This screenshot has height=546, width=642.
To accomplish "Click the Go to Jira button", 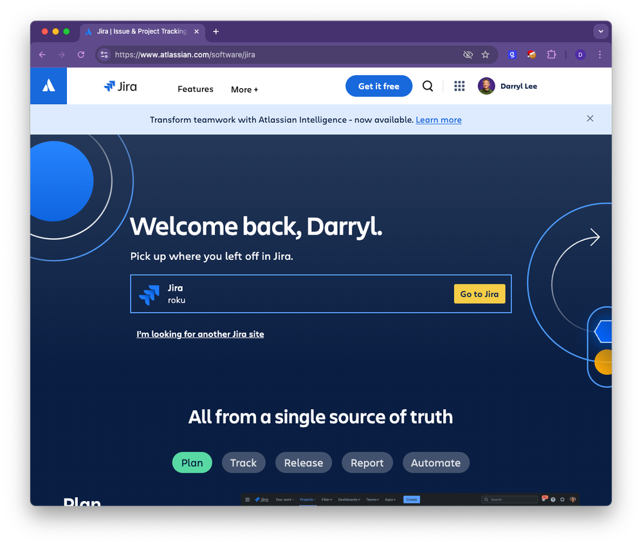I will pos(479,294).
